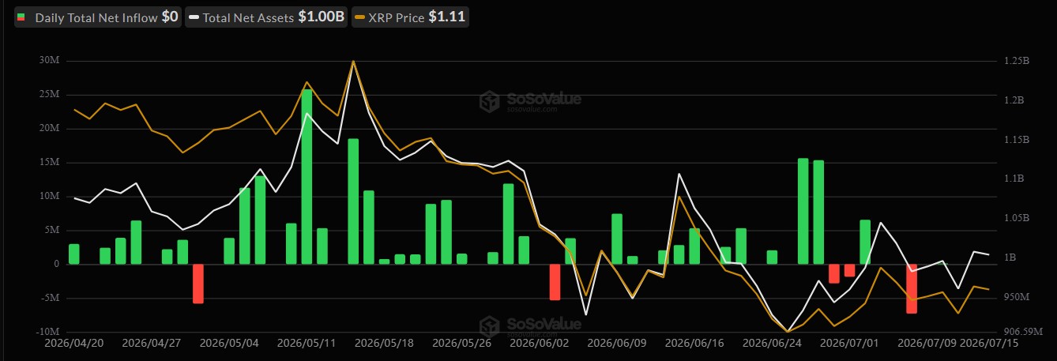Click the $1.11 XRP Price value
Image resolution: width=1057 pixels, height=361 pixels.
click(446, 17)
